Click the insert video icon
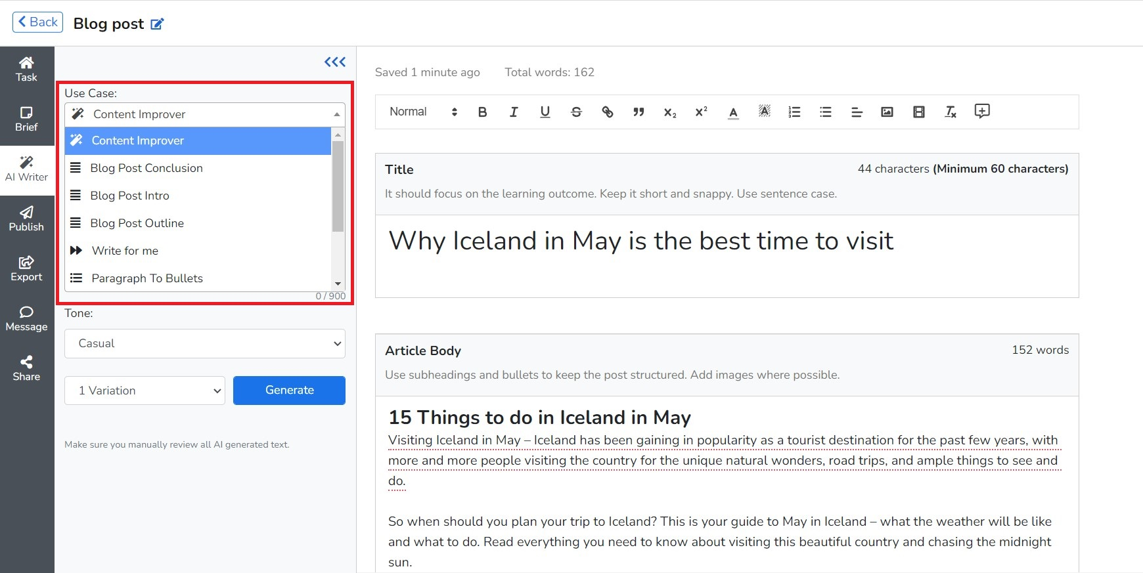1143x573 pixels. (x=918, y=112)
